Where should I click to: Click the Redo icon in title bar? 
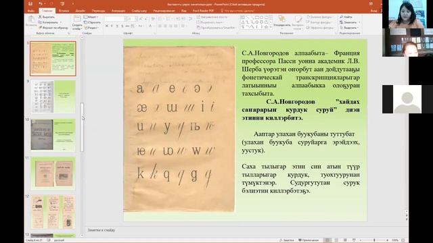(51, 4)
